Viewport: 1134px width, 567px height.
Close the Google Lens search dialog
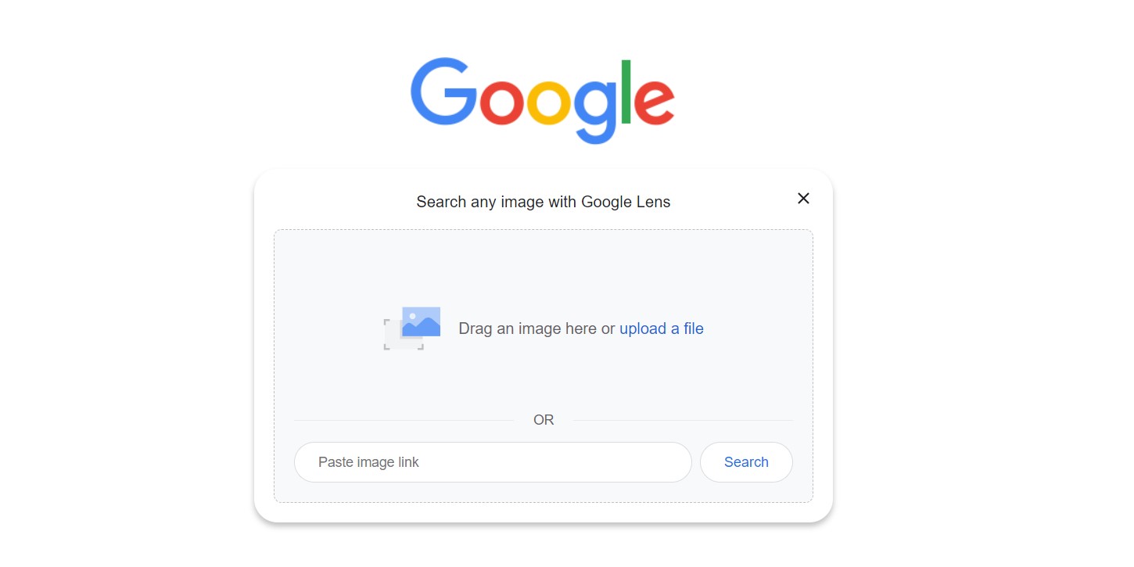pyautogui.click(x=803, y=199)
